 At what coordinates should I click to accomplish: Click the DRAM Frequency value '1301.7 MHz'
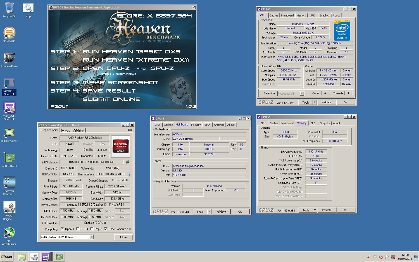316,152
